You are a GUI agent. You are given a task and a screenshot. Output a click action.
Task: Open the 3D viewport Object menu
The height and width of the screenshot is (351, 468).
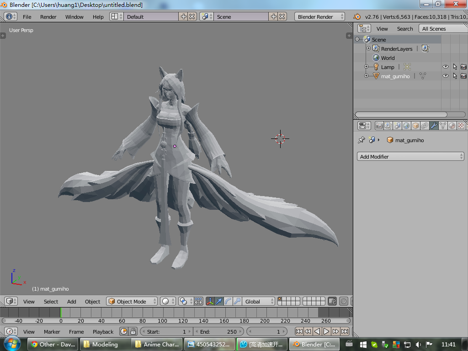click(x=92, y=302)
